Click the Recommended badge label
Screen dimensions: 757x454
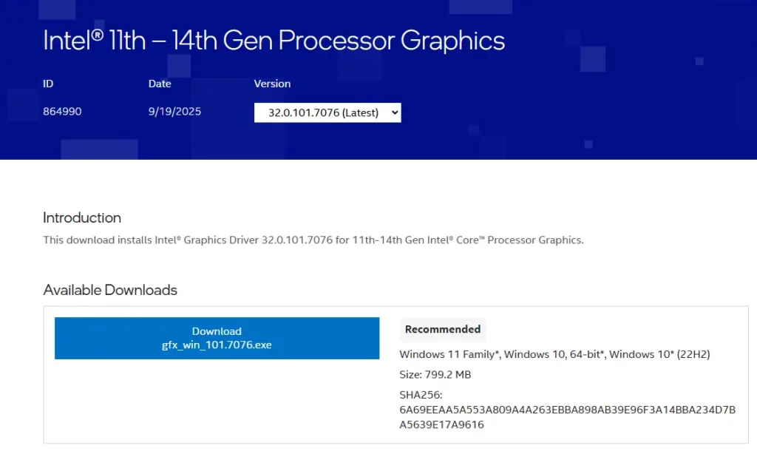[x=442, y=329]
